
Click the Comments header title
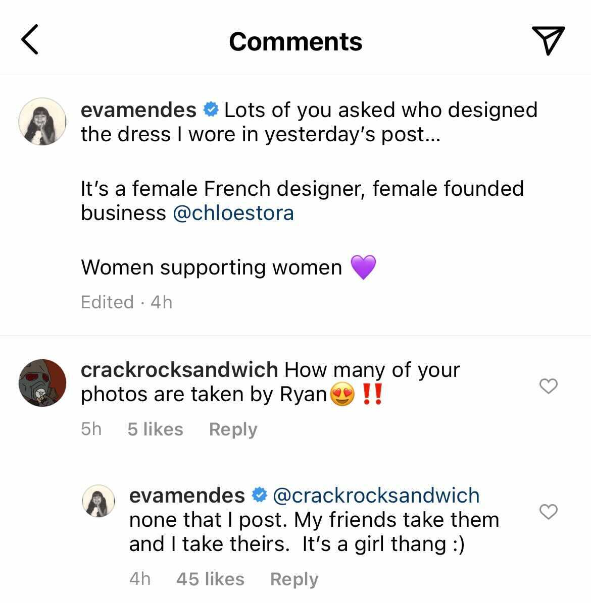295,41
